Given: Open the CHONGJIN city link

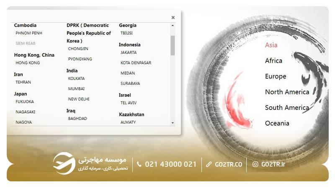Looking at the screenshot, I should [78, 49].
